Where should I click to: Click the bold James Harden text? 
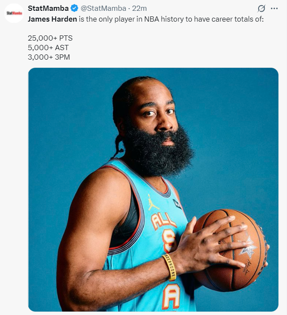(x=52, y=19)
